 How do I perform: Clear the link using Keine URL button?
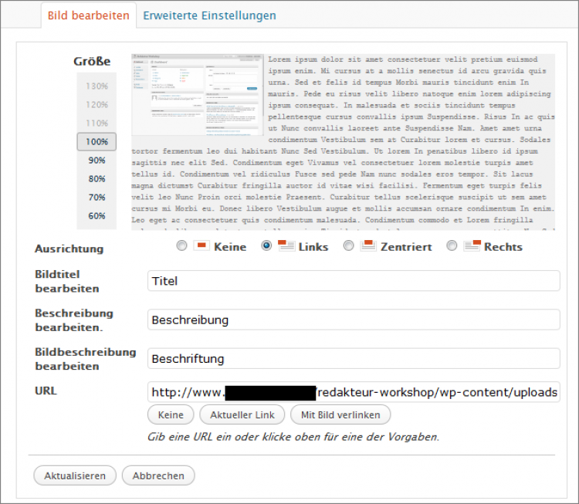click(171, 414)
